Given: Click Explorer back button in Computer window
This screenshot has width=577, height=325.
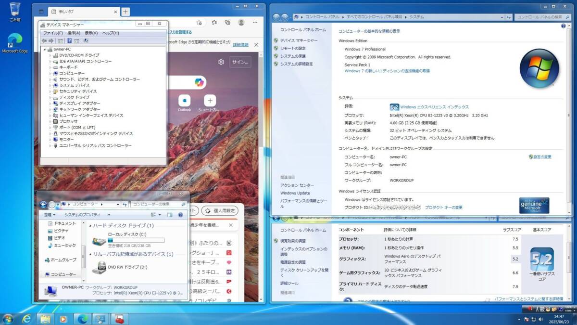Looking at the screenshot, I should click(43, 204).
